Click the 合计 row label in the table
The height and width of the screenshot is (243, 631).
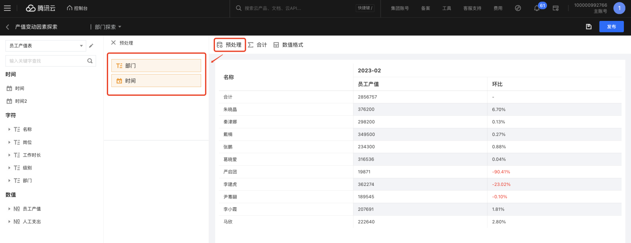click(x=228, y=97)
